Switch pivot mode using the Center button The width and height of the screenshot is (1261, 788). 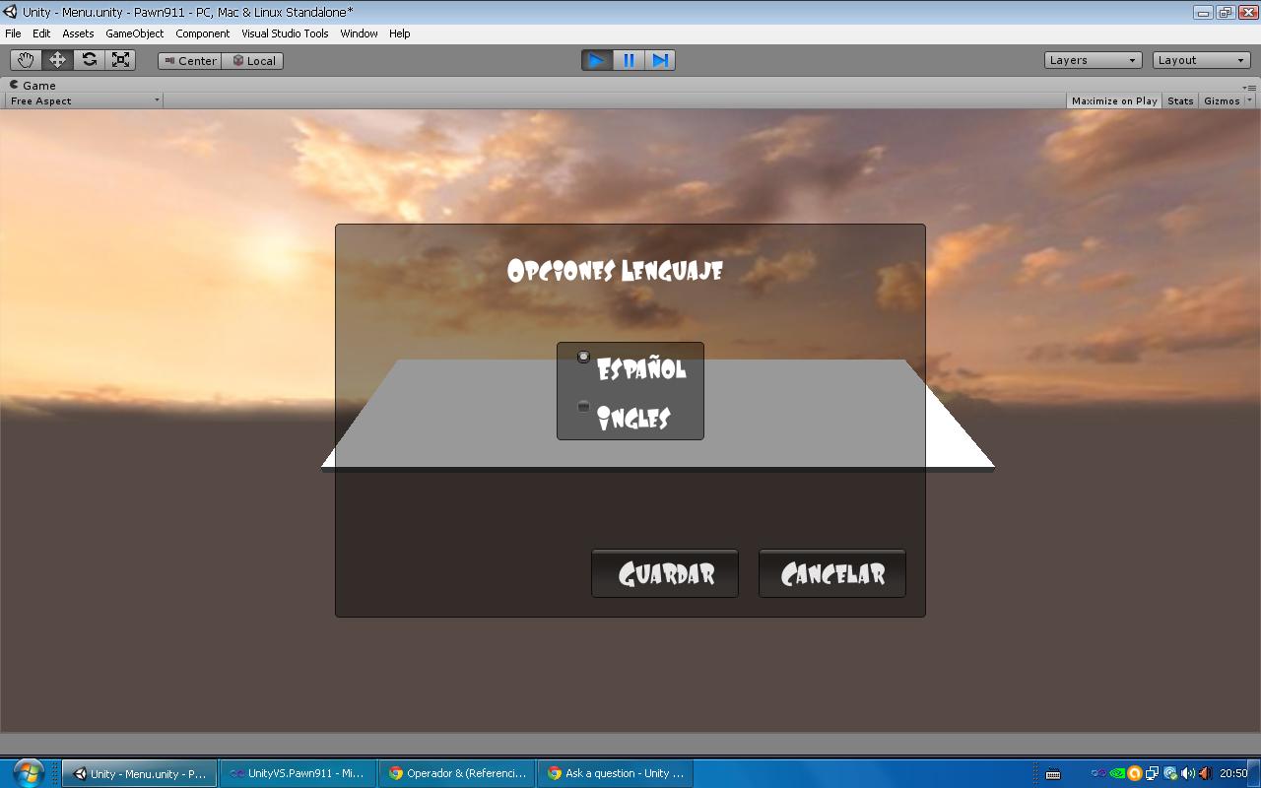coord(189,60)
